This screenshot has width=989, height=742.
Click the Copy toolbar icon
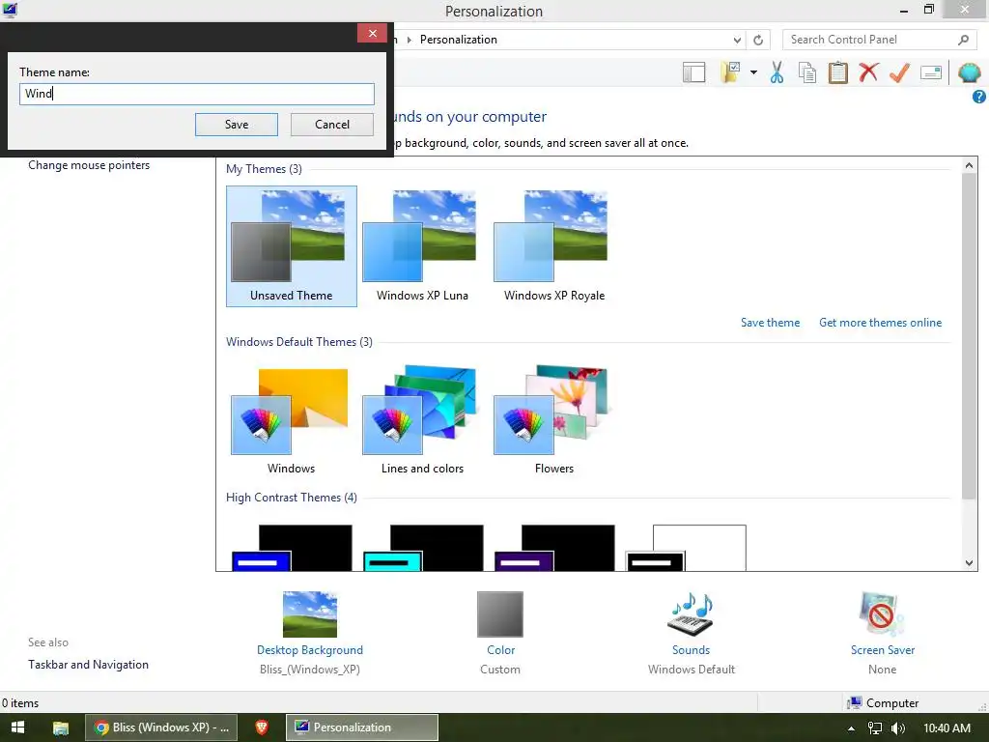pos(807,71)
